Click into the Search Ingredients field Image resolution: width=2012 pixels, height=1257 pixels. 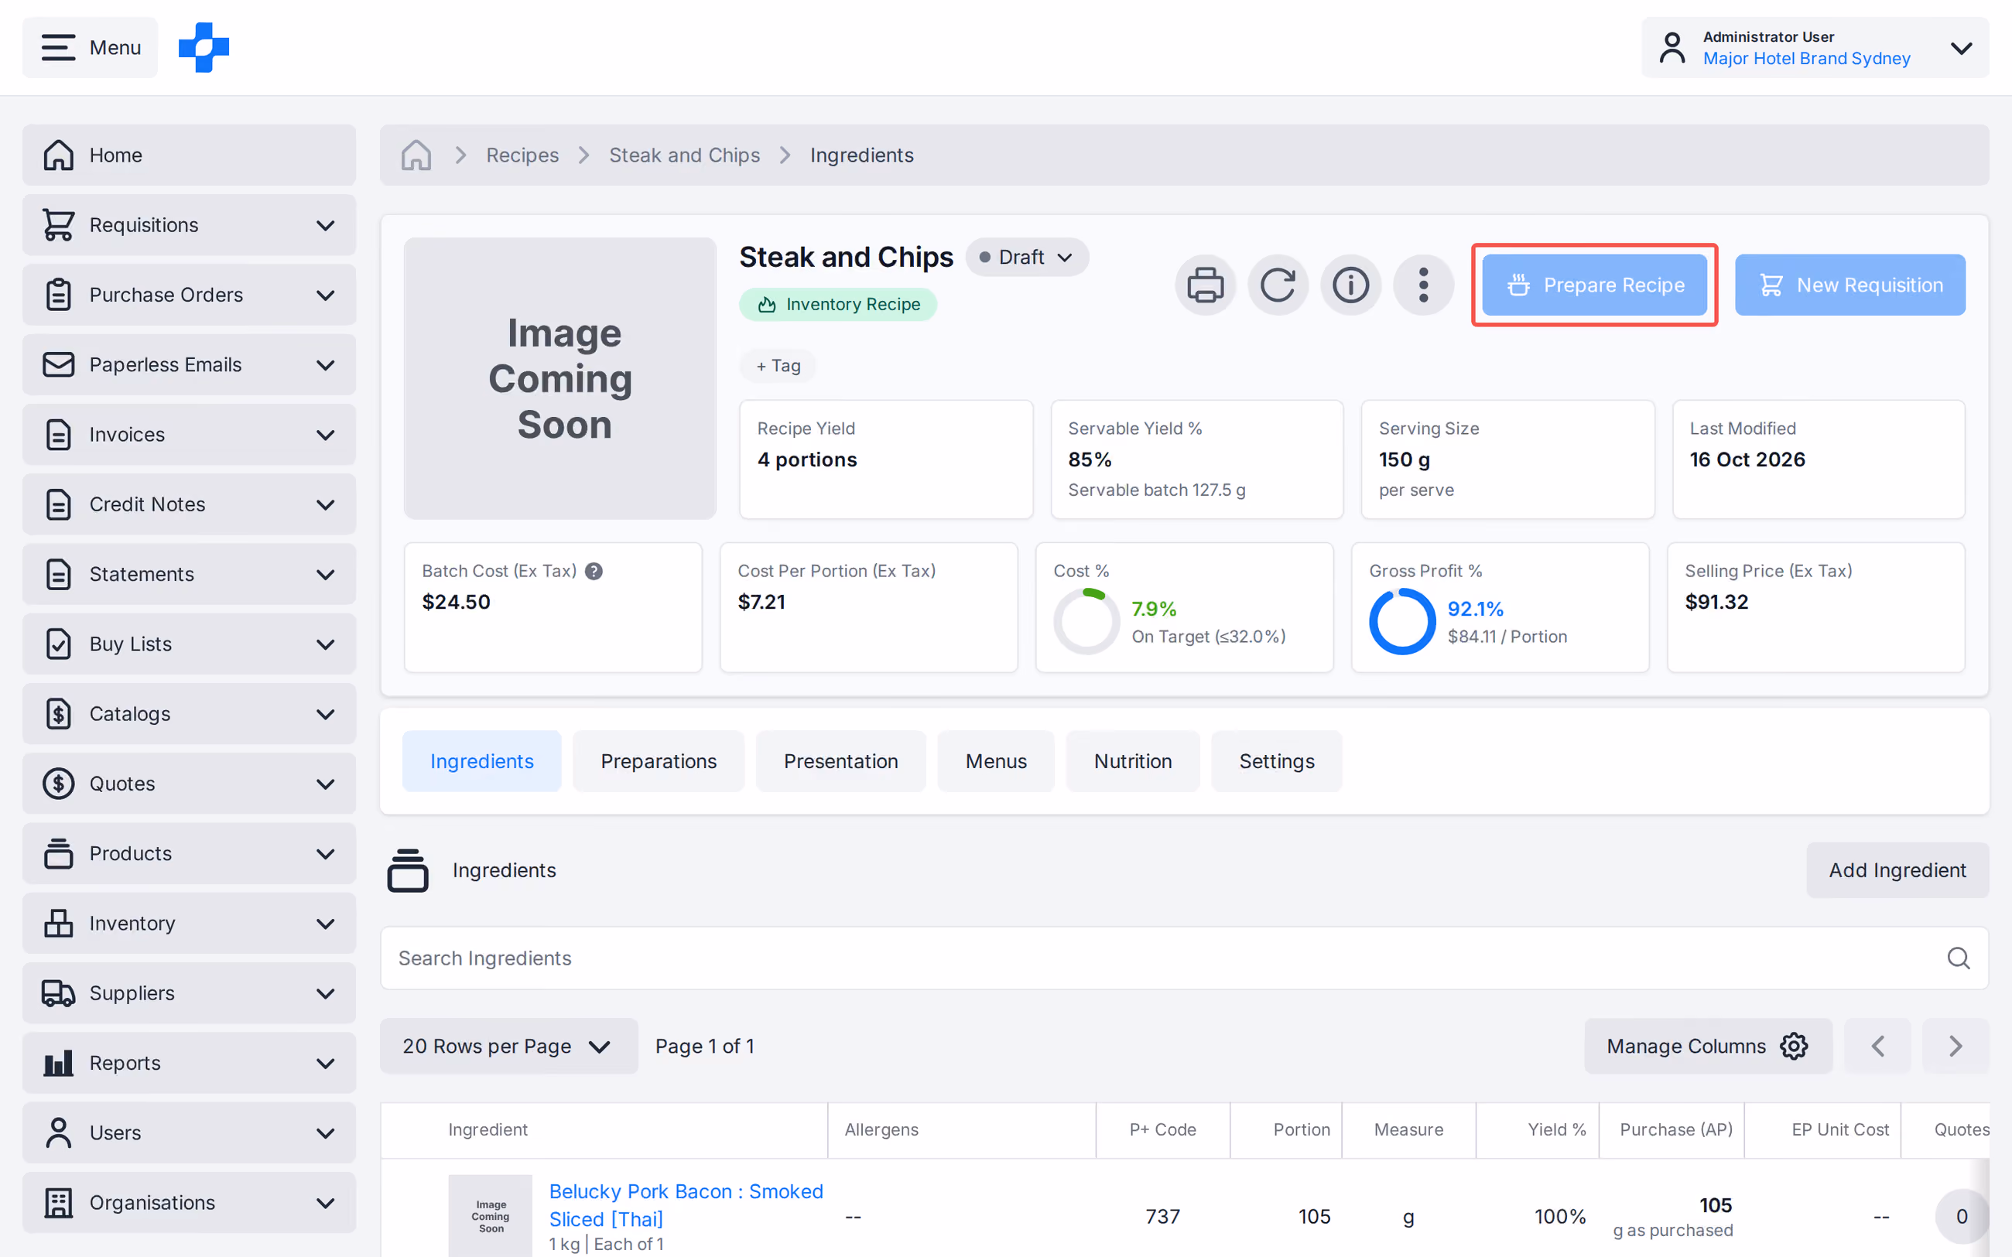click(x=1184, y=958)
